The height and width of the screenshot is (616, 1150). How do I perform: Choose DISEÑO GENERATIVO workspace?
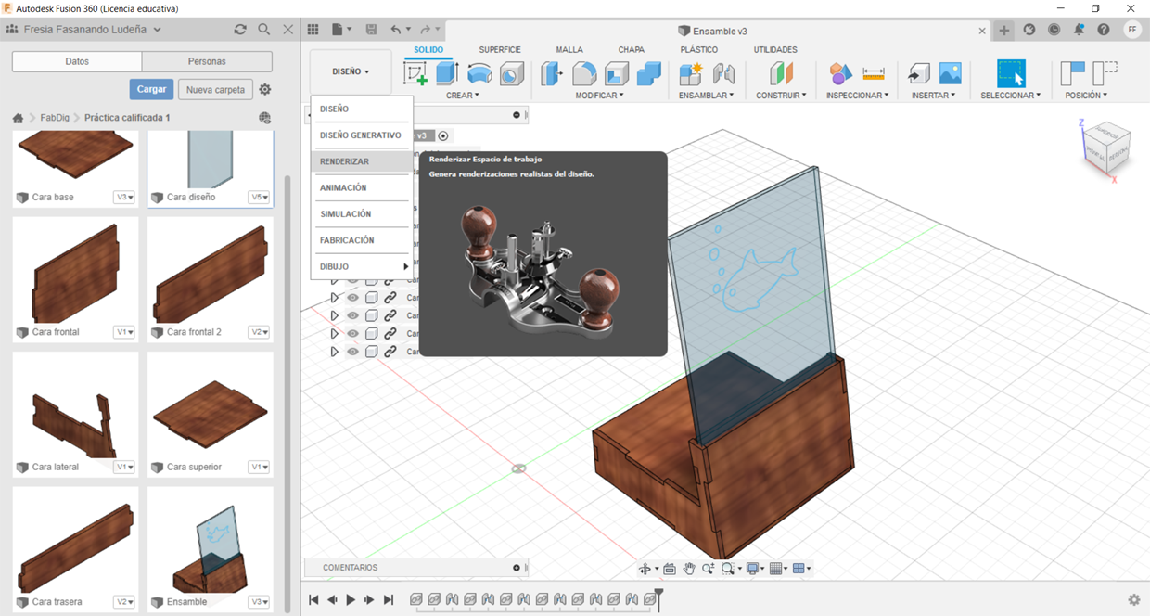(x=361, y=135)
